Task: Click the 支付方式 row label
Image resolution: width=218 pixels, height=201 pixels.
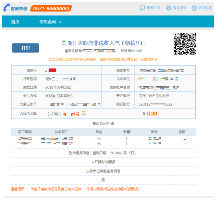Action: coord(30,96)
